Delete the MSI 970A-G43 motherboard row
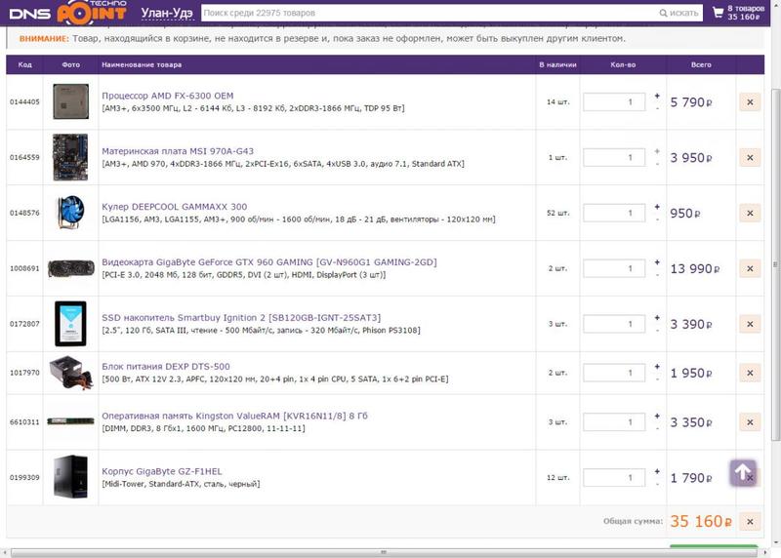The image size is (781, 558). (749, 158)
